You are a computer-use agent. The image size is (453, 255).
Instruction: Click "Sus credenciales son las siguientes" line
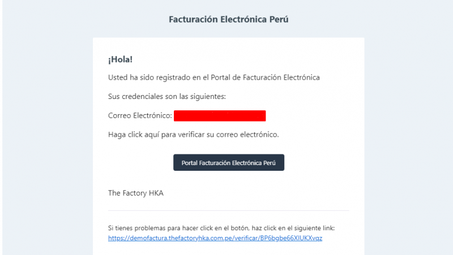click(167, 97)
